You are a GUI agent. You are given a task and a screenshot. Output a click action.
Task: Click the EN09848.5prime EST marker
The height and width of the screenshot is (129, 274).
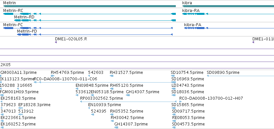[x=77, y=89]
